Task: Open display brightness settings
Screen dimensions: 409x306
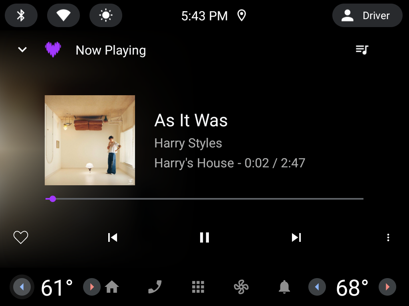Action: (x=105, y=16)
